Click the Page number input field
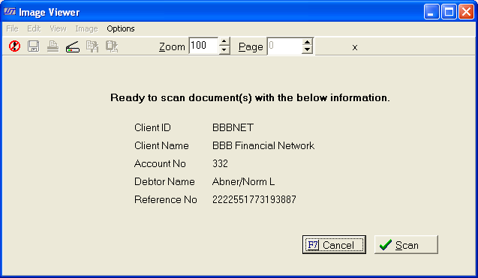 (x=284, y=46)
